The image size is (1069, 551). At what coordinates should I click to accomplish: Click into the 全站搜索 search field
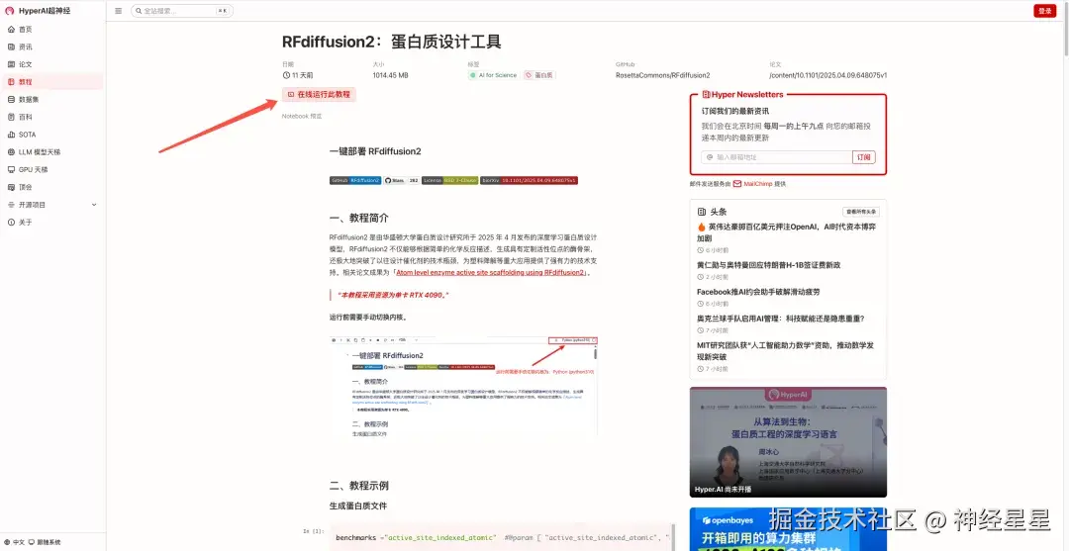[x=181, y=11]
